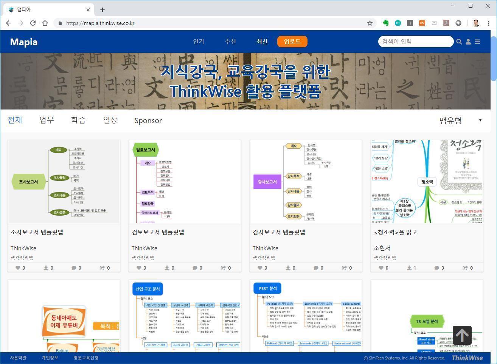Open 조사보고서 mind map thumbnail
The image size is (497, 364).
(x=64, y=182)
